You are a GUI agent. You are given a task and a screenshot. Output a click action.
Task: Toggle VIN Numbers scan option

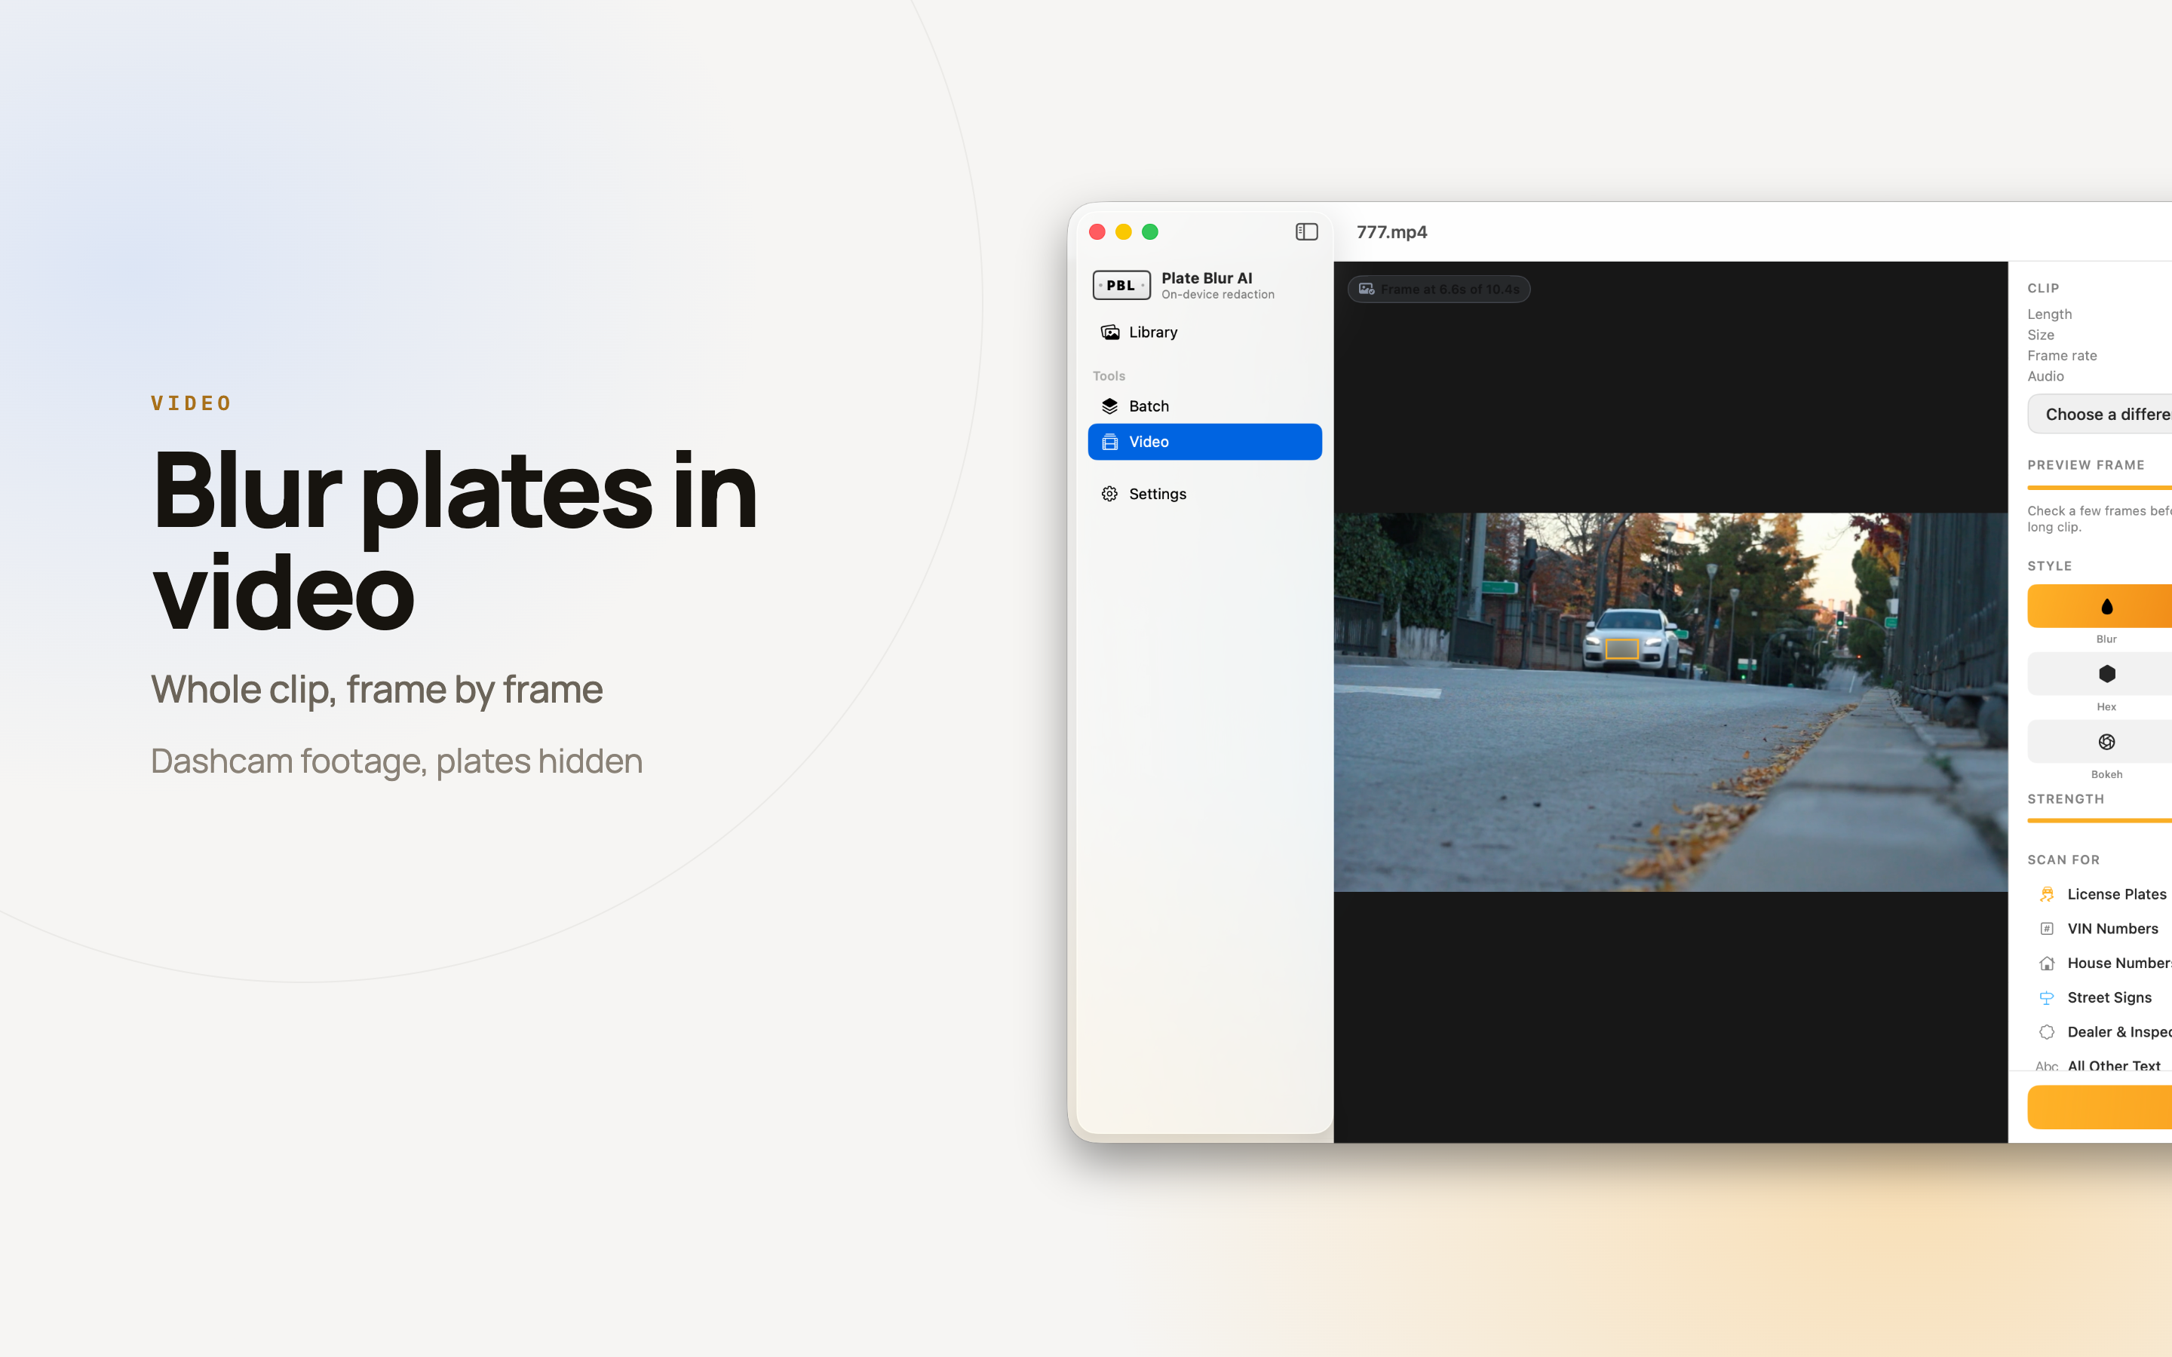2100,929
